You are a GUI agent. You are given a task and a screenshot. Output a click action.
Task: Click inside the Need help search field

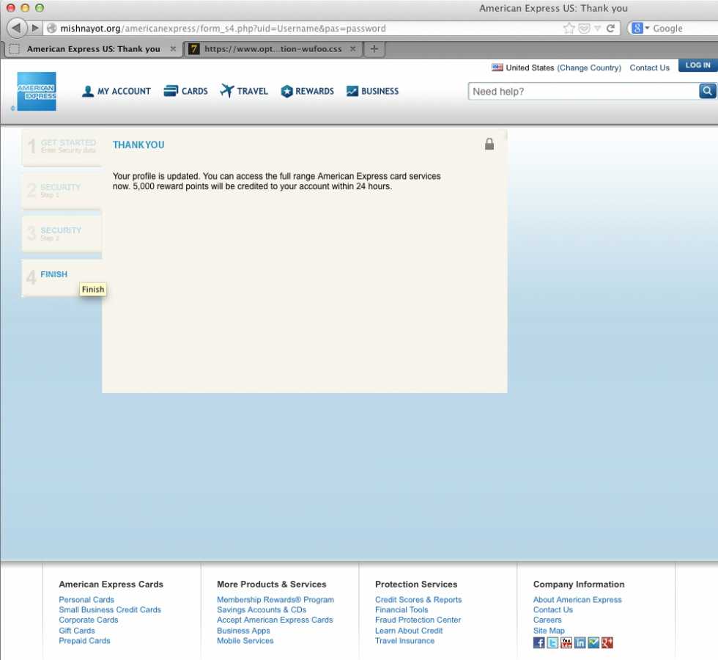582,92
